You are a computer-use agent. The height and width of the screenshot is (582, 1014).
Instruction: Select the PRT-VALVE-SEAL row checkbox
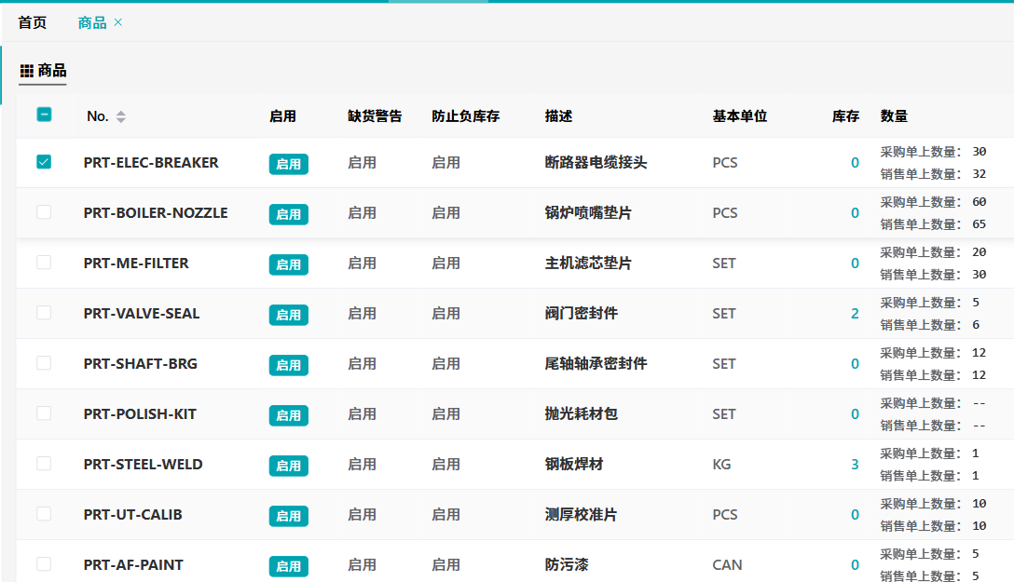coord(44,313)
